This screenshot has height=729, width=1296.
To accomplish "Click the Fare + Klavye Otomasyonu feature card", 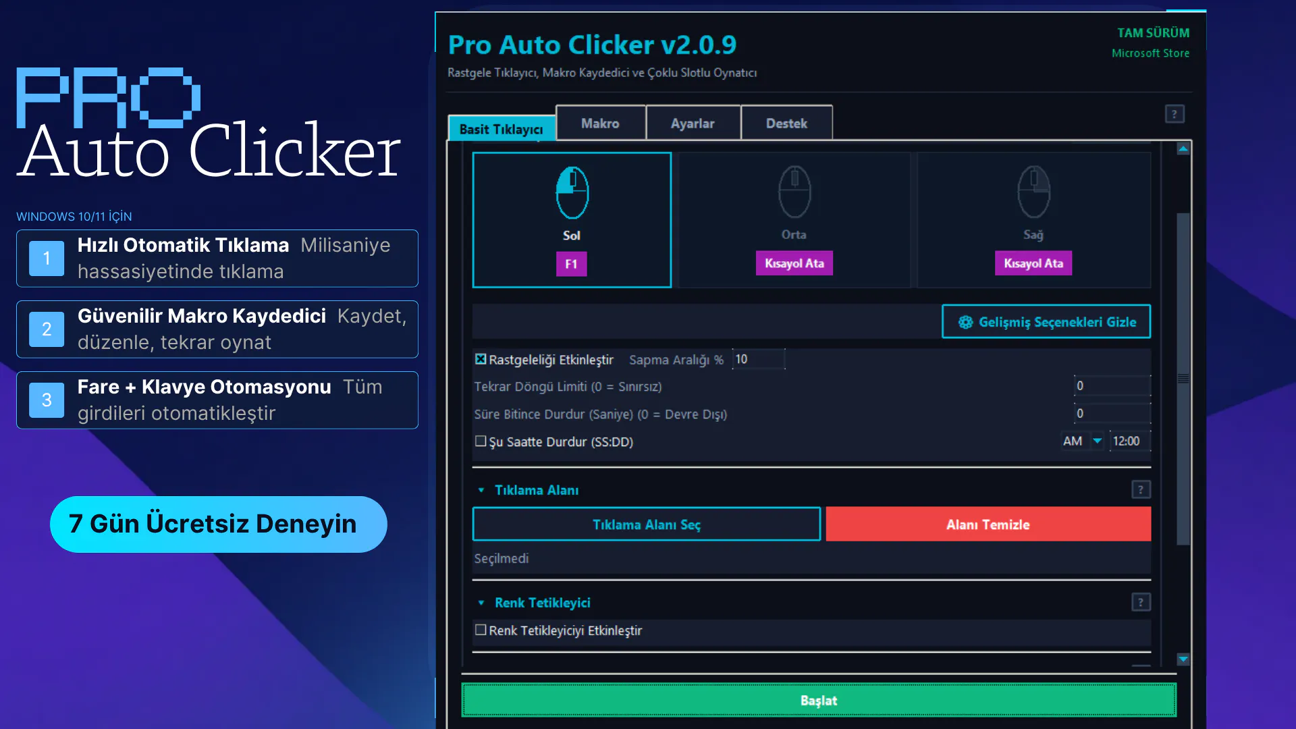I will (x=217, y=400).
